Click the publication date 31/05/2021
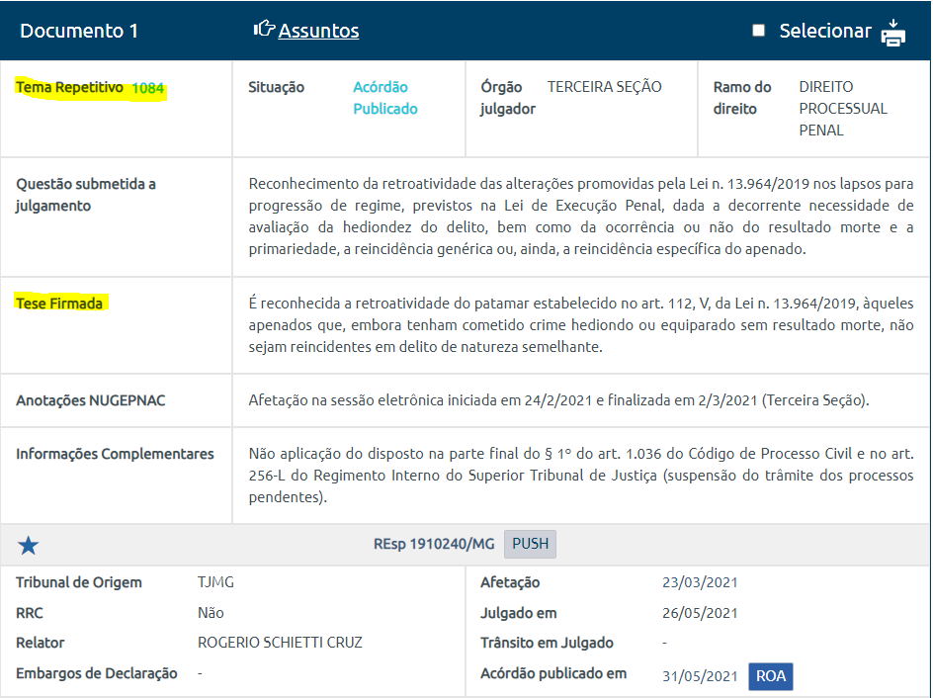 pos(700,676)
